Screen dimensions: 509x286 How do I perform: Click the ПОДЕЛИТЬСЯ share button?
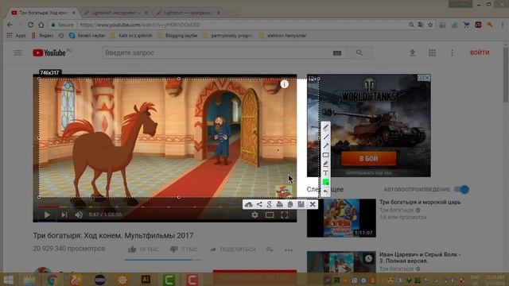[x=233, y=249]
